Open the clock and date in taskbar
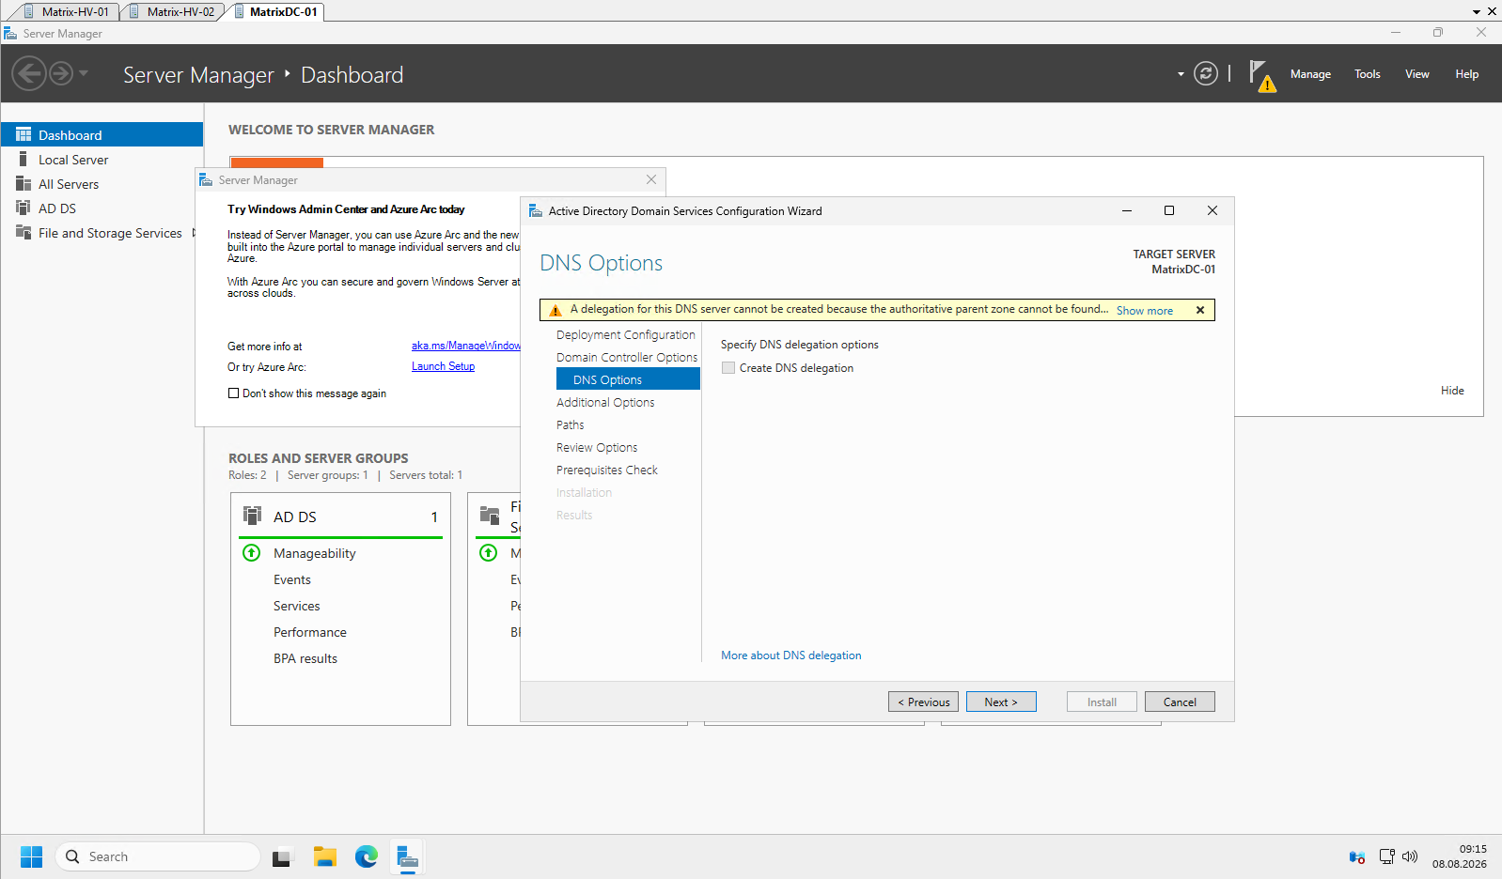Viewport: 1502px width, 879px height. click(1460, 856)
